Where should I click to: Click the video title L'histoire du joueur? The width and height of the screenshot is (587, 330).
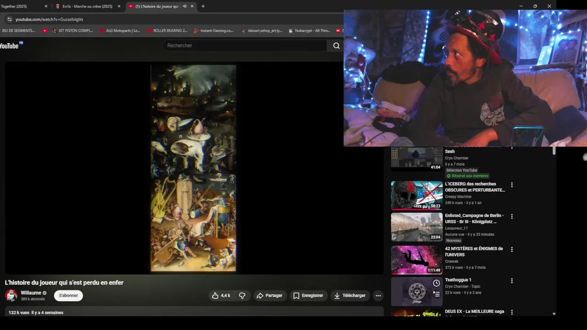(x=64, y=283)
